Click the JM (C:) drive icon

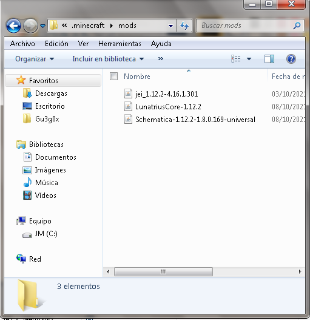click(27, 235)
